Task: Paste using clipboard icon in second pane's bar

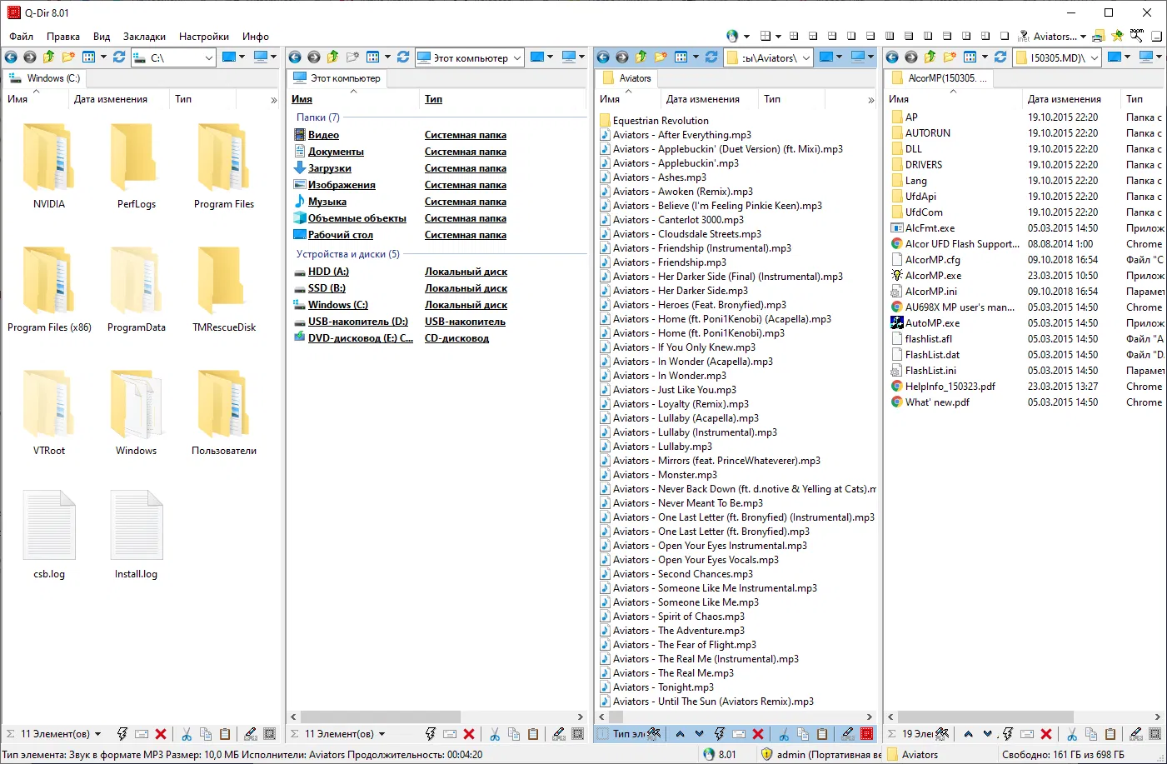Action: 533,734
